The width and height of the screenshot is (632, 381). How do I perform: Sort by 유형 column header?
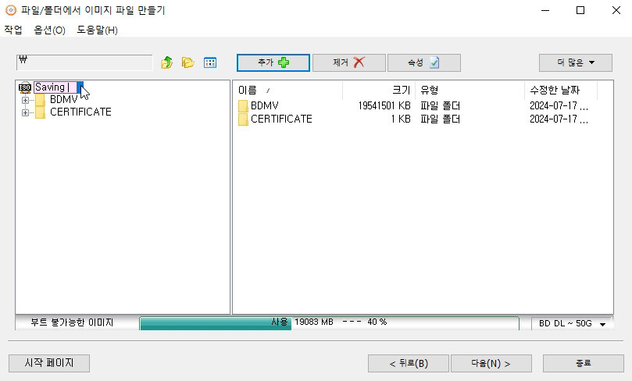[470, 91]
